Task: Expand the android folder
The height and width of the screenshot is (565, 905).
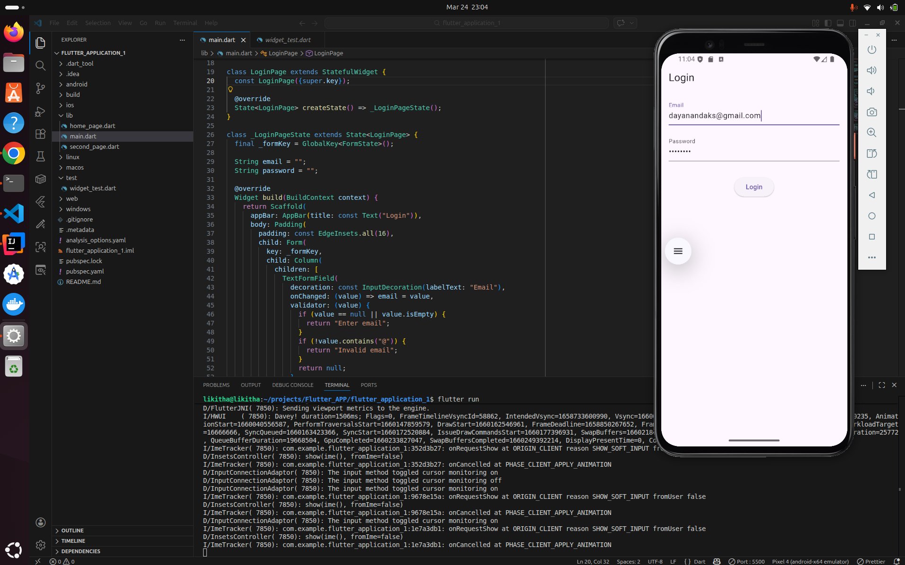Action: (x=77, y=84)
